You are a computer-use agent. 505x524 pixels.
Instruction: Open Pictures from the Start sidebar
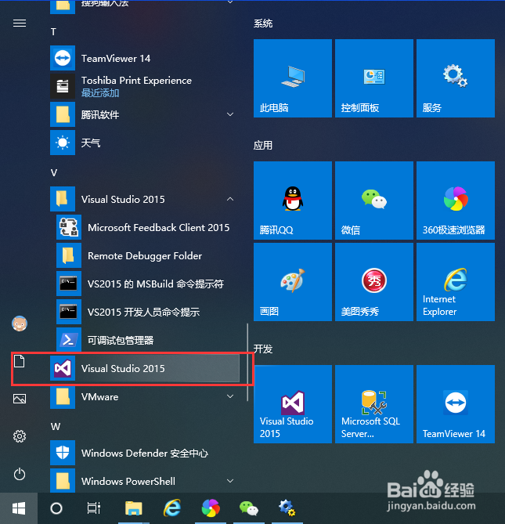click(x=20, y=399)
